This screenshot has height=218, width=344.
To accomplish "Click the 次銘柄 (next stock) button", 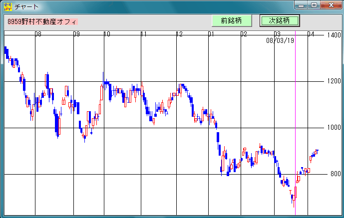I will [x=280, y=21].
